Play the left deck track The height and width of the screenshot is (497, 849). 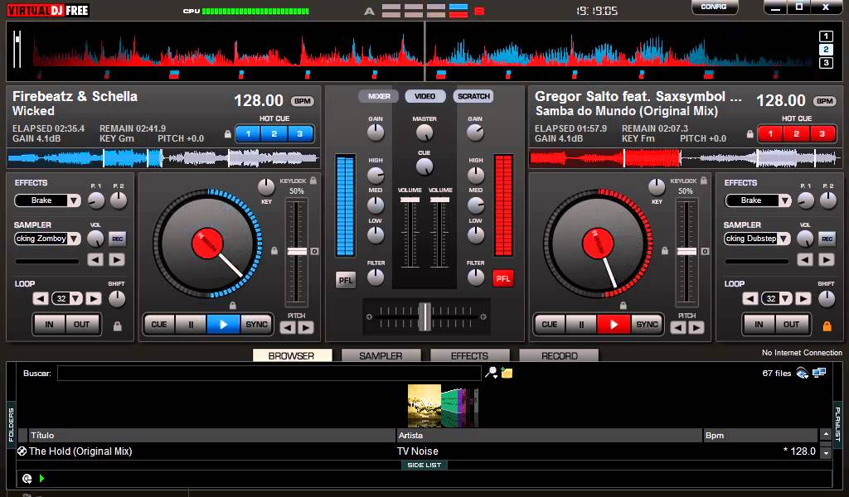(x=224, y=325)
